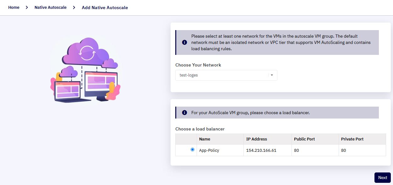
Task: Click Add Native Autoscale breadcrumb title
Action: click(x=105, y=8)
